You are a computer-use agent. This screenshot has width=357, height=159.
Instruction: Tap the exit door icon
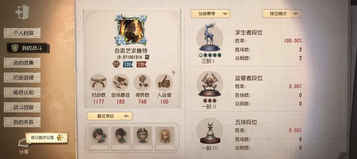[22, 12]
